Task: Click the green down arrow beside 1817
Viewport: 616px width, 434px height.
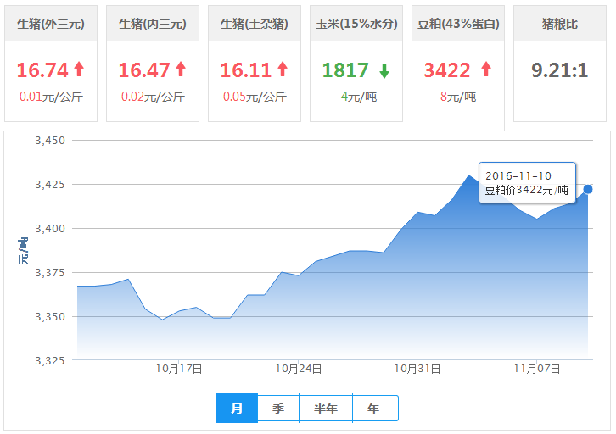Action: [x=384, y=71]
